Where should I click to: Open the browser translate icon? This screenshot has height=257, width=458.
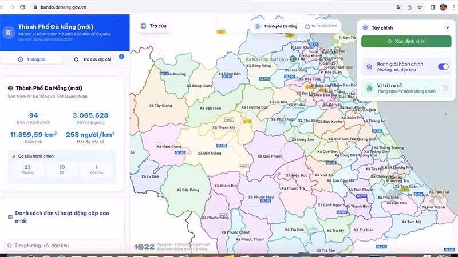click(x=398, y=7)
